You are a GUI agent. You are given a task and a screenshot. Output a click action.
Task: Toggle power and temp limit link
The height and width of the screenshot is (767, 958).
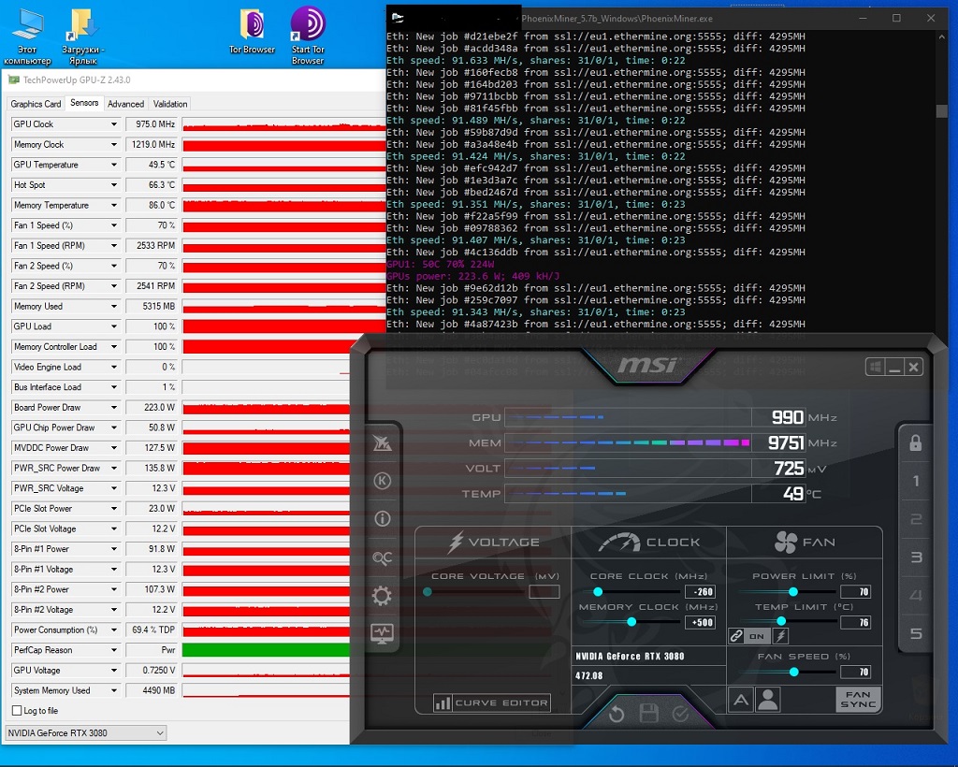pyautogui.click(x=737, y=636)
